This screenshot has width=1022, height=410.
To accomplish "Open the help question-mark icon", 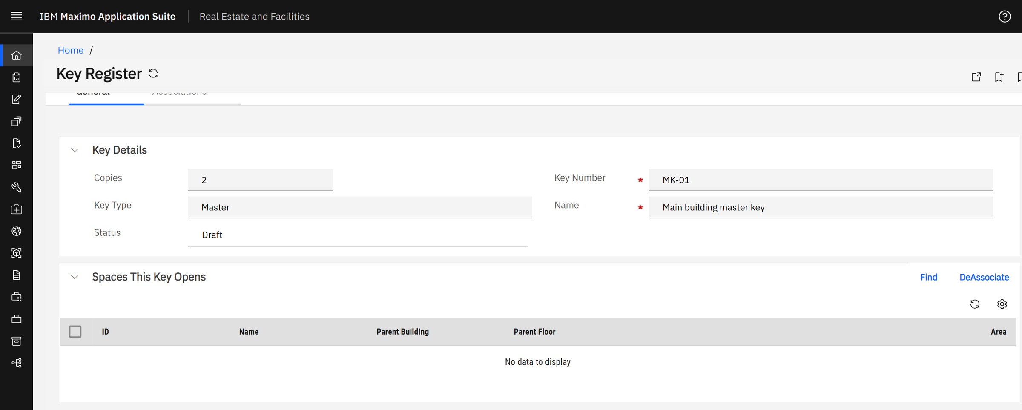I will tap(1005, 16).
